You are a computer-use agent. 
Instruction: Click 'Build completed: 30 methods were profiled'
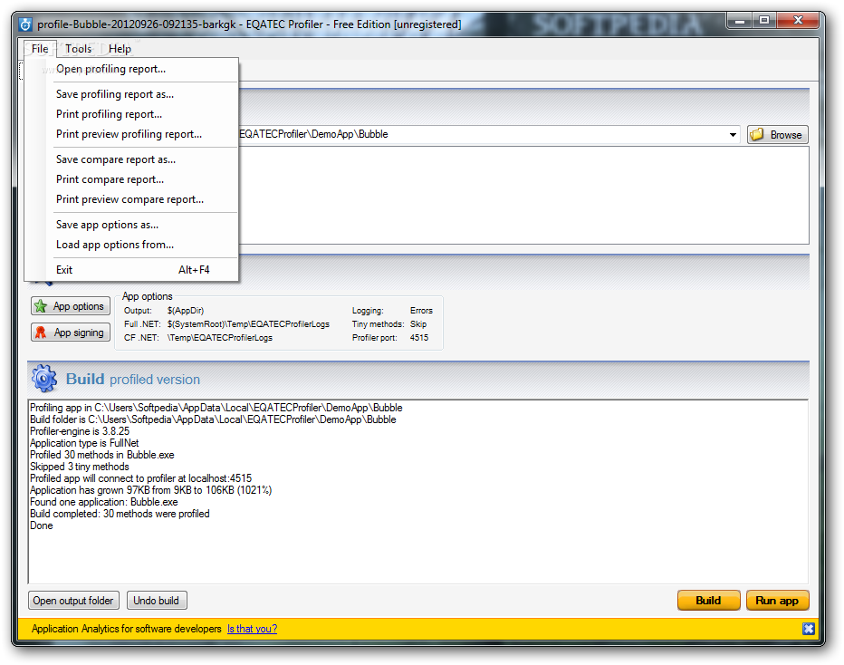pyautogui.click(x=120, y=514)
